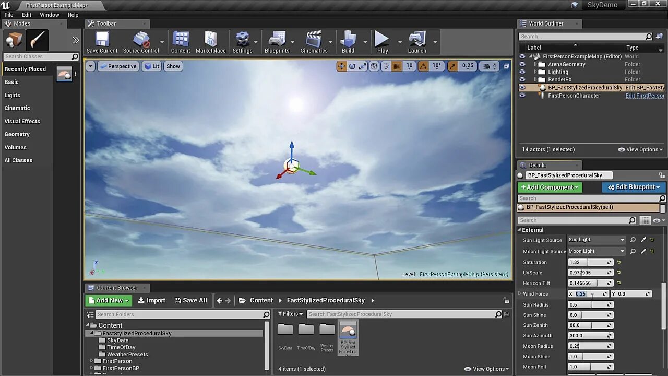668x376 pixels.
Task: Start Play in the toolbar
Action: pyautogui.click(x=383, y=42)
